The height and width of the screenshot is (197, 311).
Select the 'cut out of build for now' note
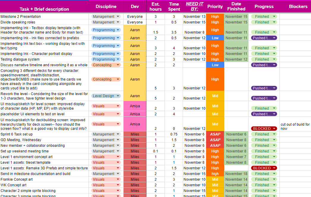click(295, 127)
